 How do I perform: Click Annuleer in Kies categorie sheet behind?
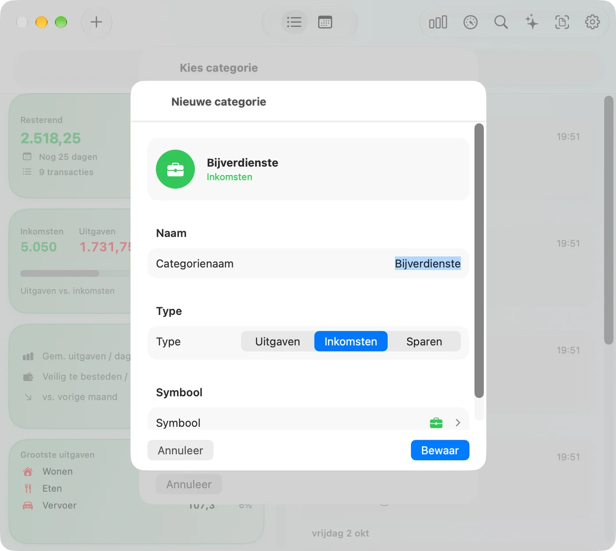tap(189, 484)
